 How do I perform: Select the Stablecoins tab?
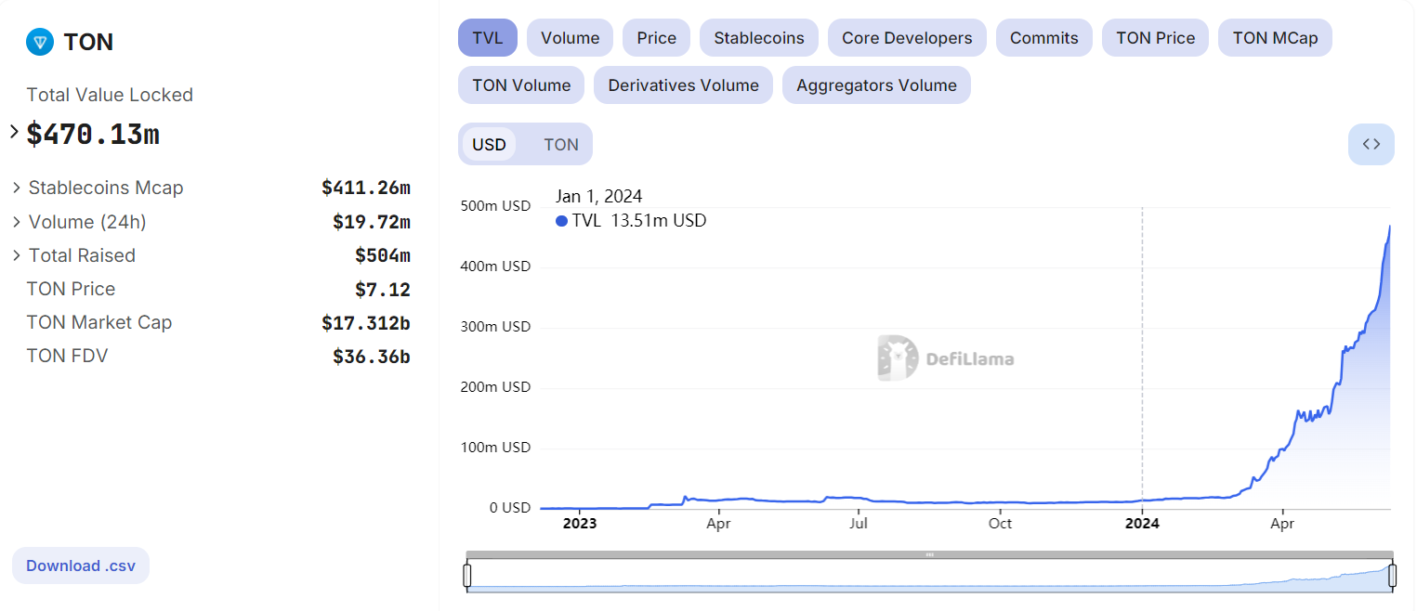(758, 37)
